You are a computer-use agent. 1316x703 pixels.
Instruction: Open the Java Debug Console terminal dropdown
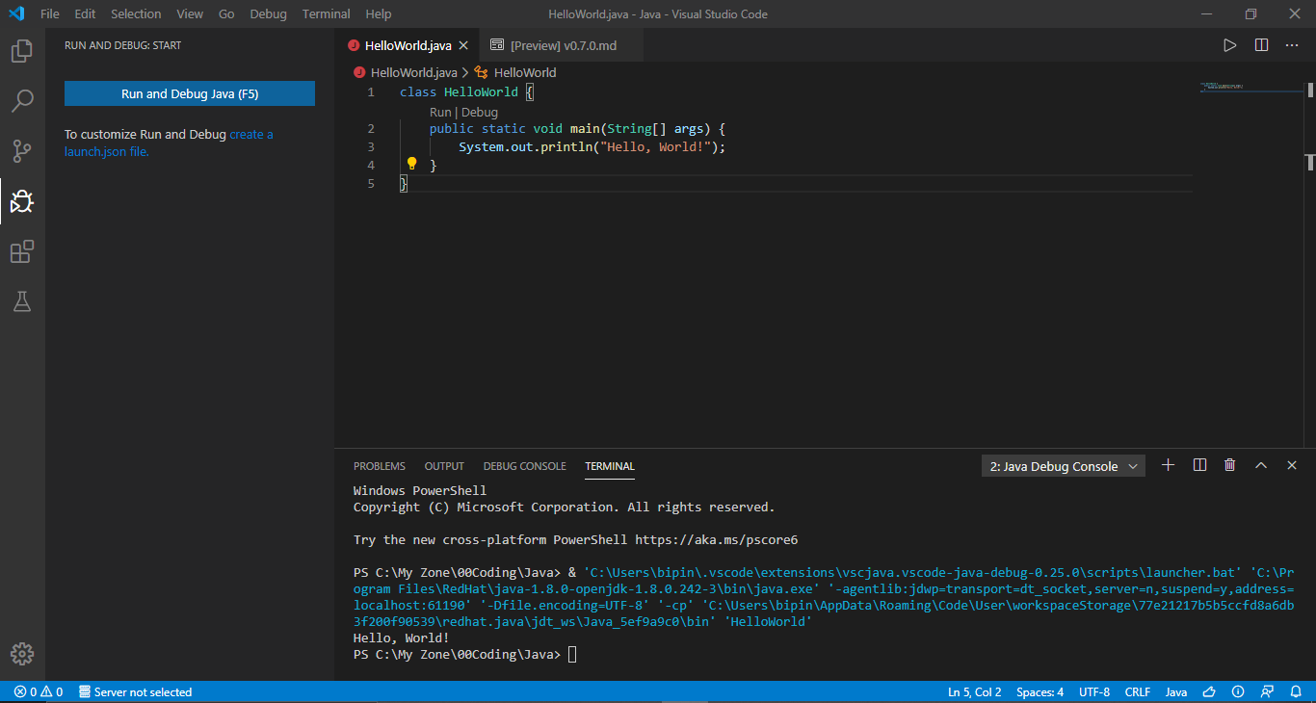[x=1063, y=465]
